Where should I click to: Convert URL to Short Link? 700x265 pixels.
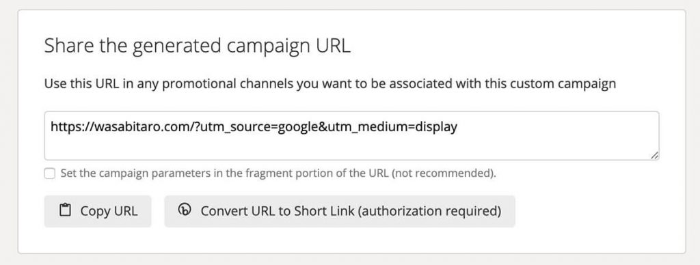point(340,211)
